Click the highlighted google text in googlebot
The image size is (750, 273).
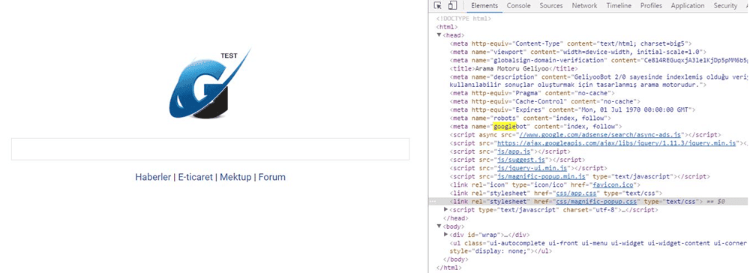(x=505, y=127)
